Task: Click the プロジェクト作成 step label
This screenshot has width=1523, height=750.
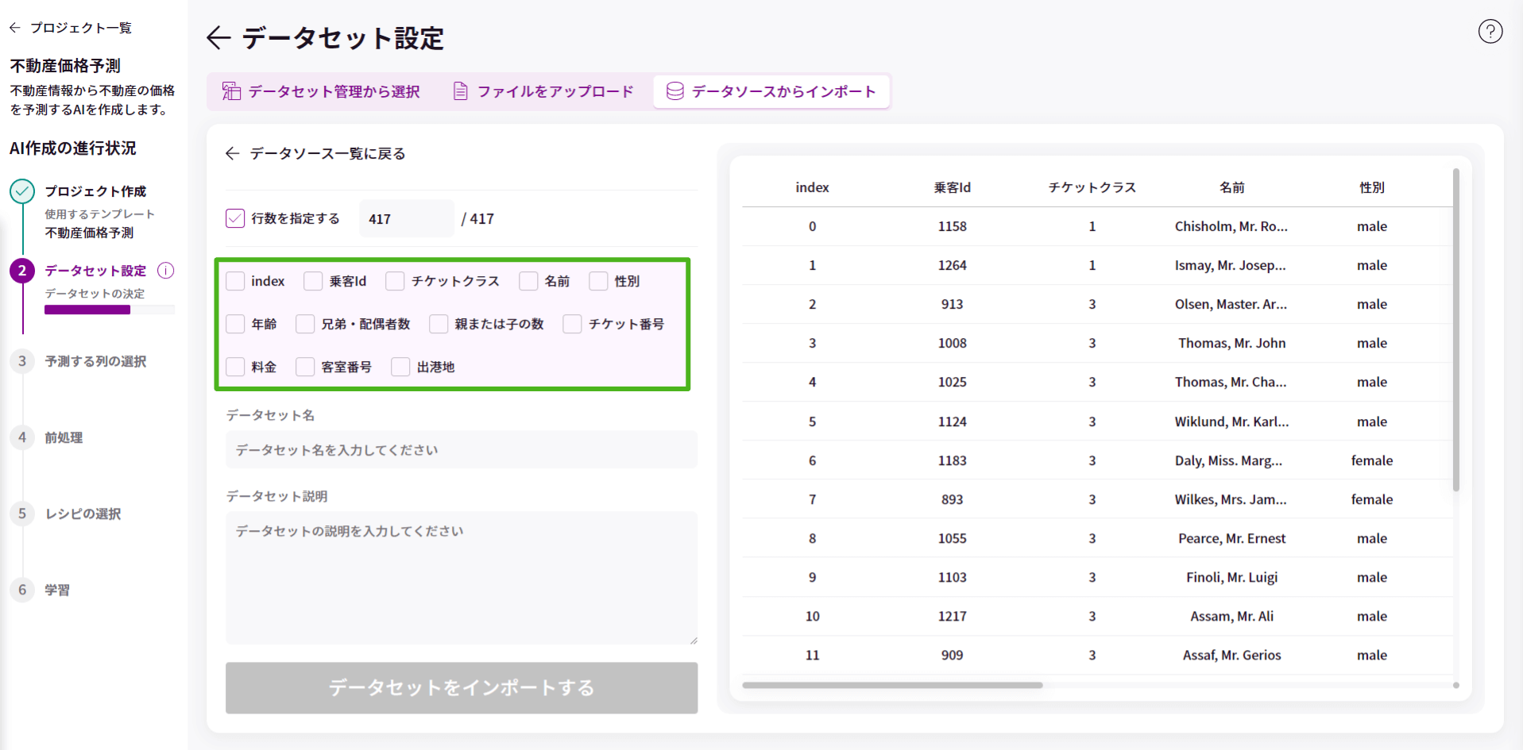Action: [95, 191]
